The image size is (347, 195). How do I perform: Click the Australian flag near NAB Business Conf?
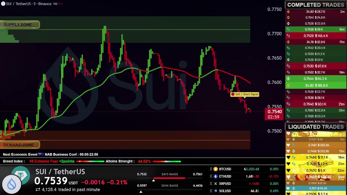[x=41, y=154]
